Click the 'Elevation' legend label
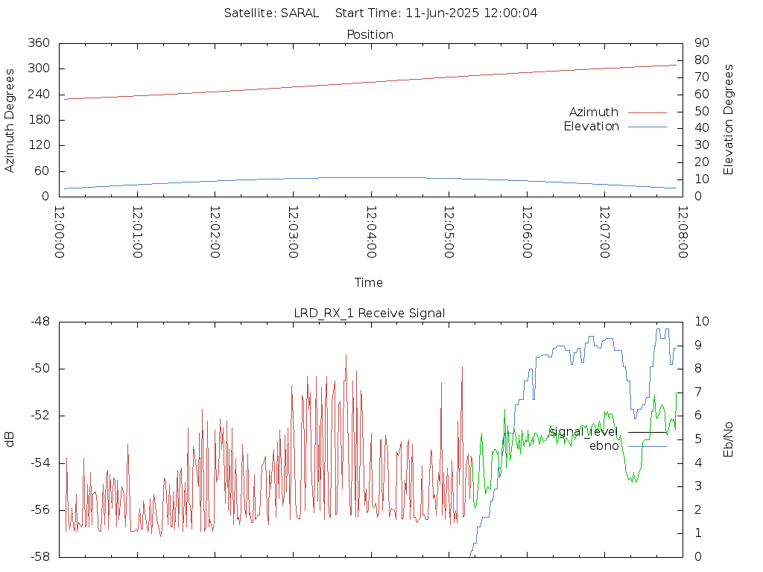Viewport: 763px width, 572px height. (x=591, y=127)
